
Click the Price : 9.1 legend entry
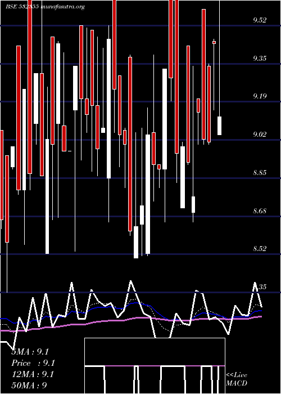click(33, 363)
